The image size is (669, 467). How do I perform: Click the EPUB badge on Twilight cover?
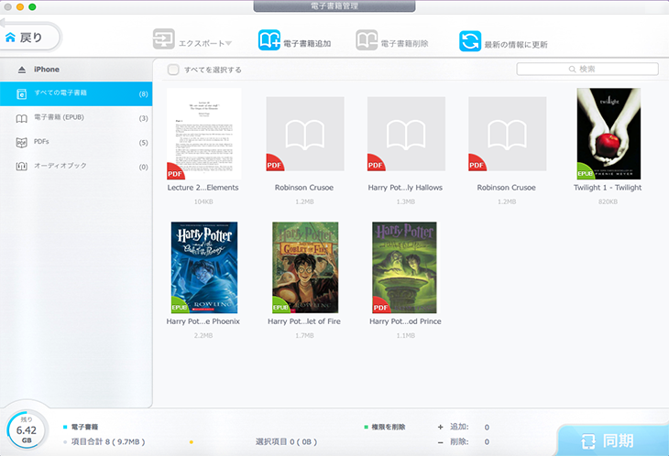(x=585, y=172)
